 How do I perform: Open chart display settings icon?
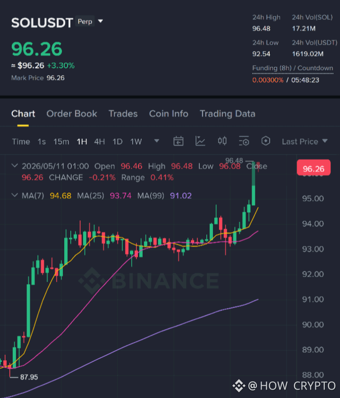click(x=244, y=141)
